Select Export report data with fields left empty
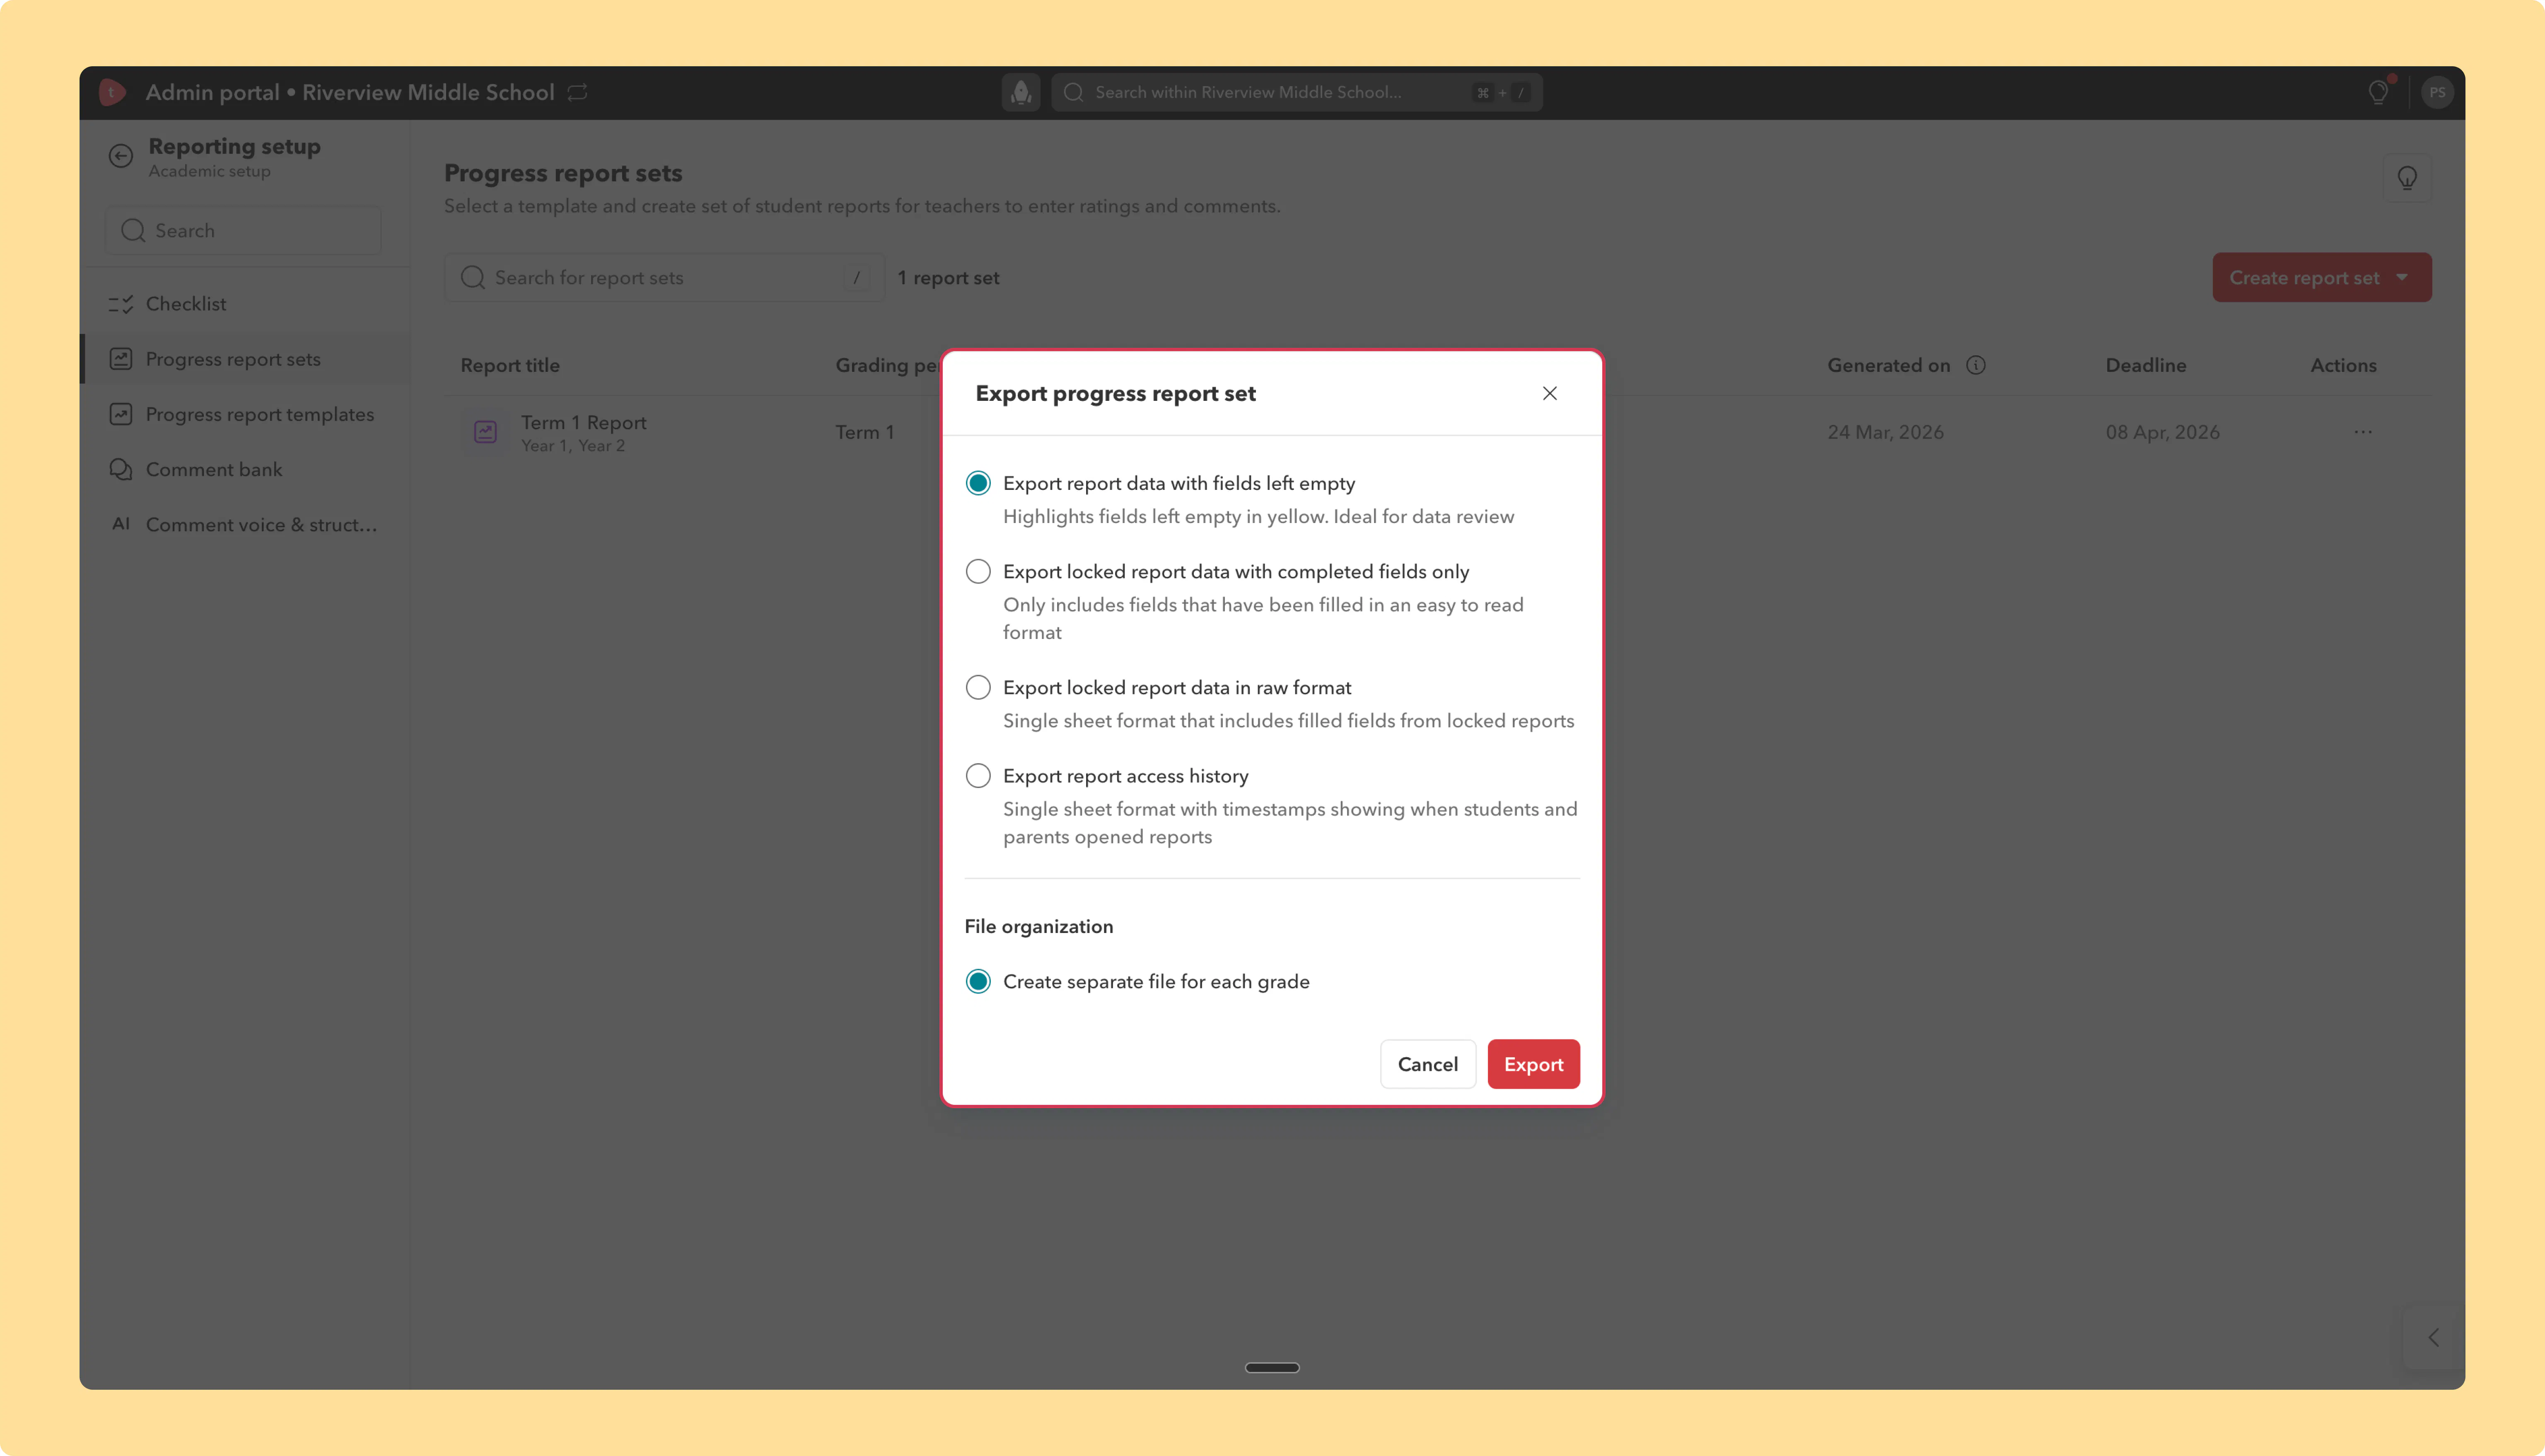 pyautogui.click(x=978, y=483)
